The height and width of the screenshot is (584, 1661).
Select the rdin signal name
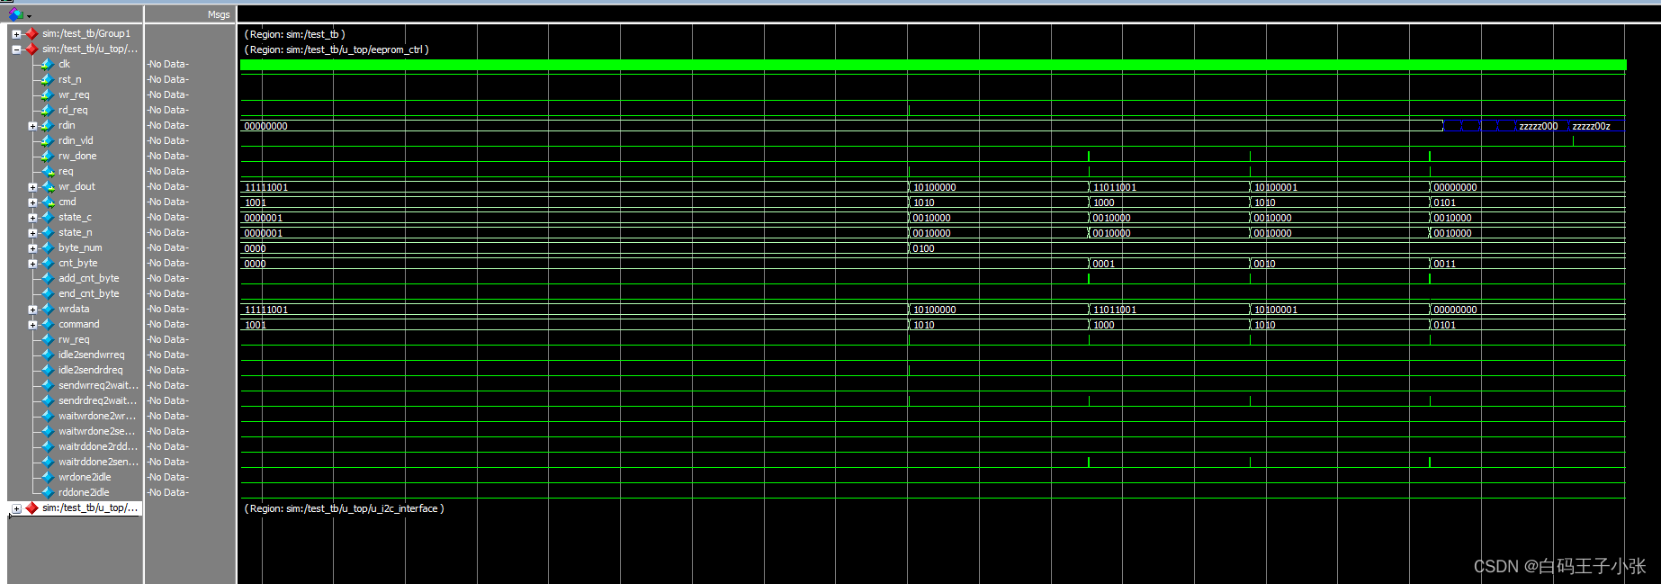67,125
